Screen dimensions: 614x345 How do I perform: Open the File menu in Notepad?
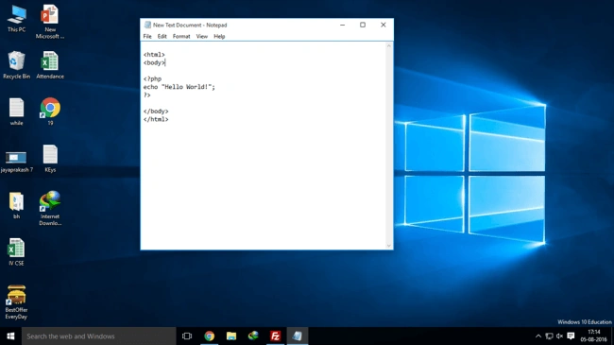147,37
